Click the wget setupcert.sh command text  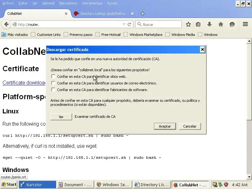coord(82,157)
